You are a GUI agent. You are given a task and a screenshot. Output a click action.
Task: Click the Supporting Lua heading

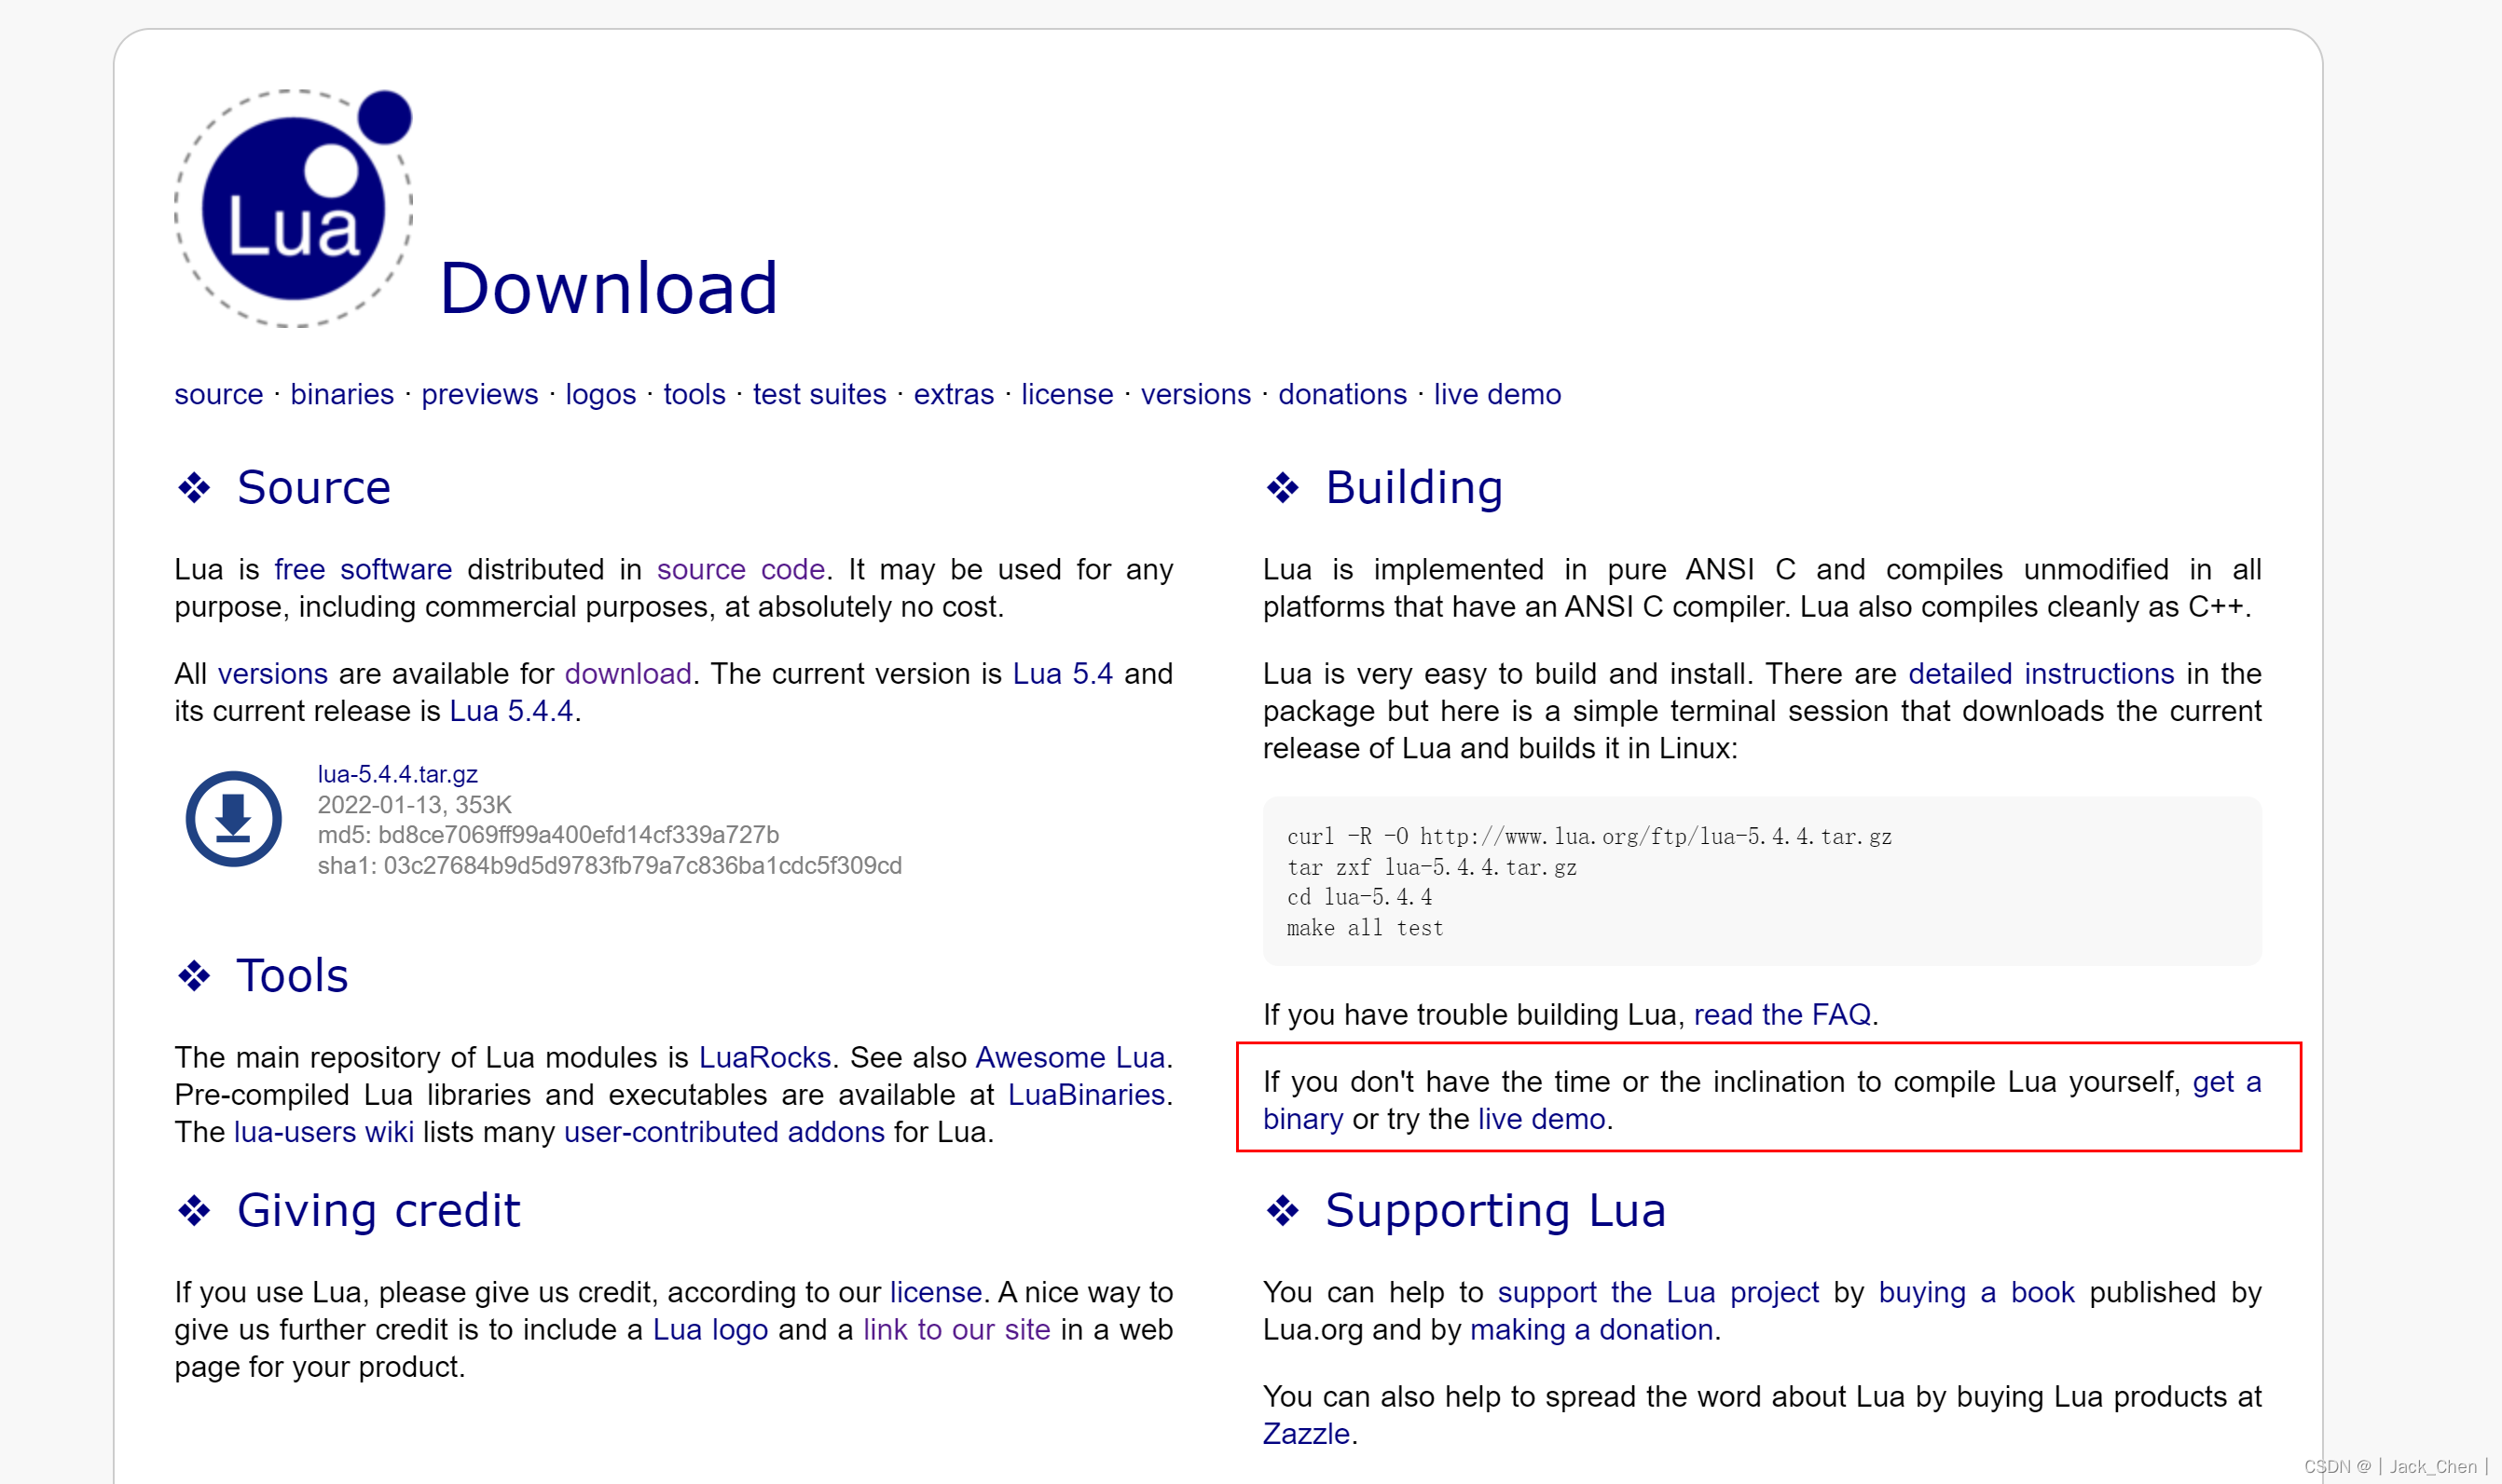click(x=1495, y=1210)
